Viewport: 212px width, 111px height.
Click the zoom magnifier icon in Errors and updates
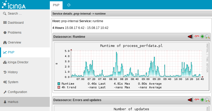[x=207, y=100]
